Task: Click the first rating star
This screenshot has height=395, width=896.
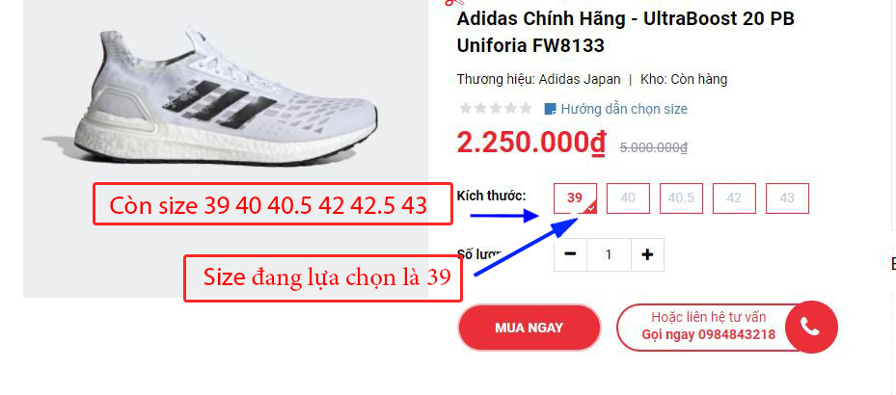Action: (465, 108)
